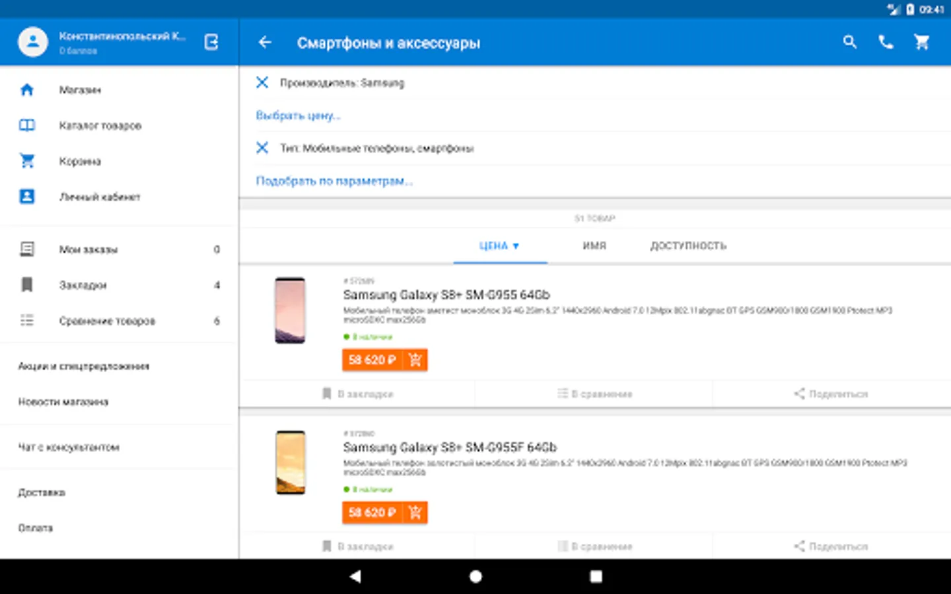The width and height of the screenshot is (951, 594).
Task: Tap the username Константинопольский К...
Action: pyautogui.click(x=122, y=36)
